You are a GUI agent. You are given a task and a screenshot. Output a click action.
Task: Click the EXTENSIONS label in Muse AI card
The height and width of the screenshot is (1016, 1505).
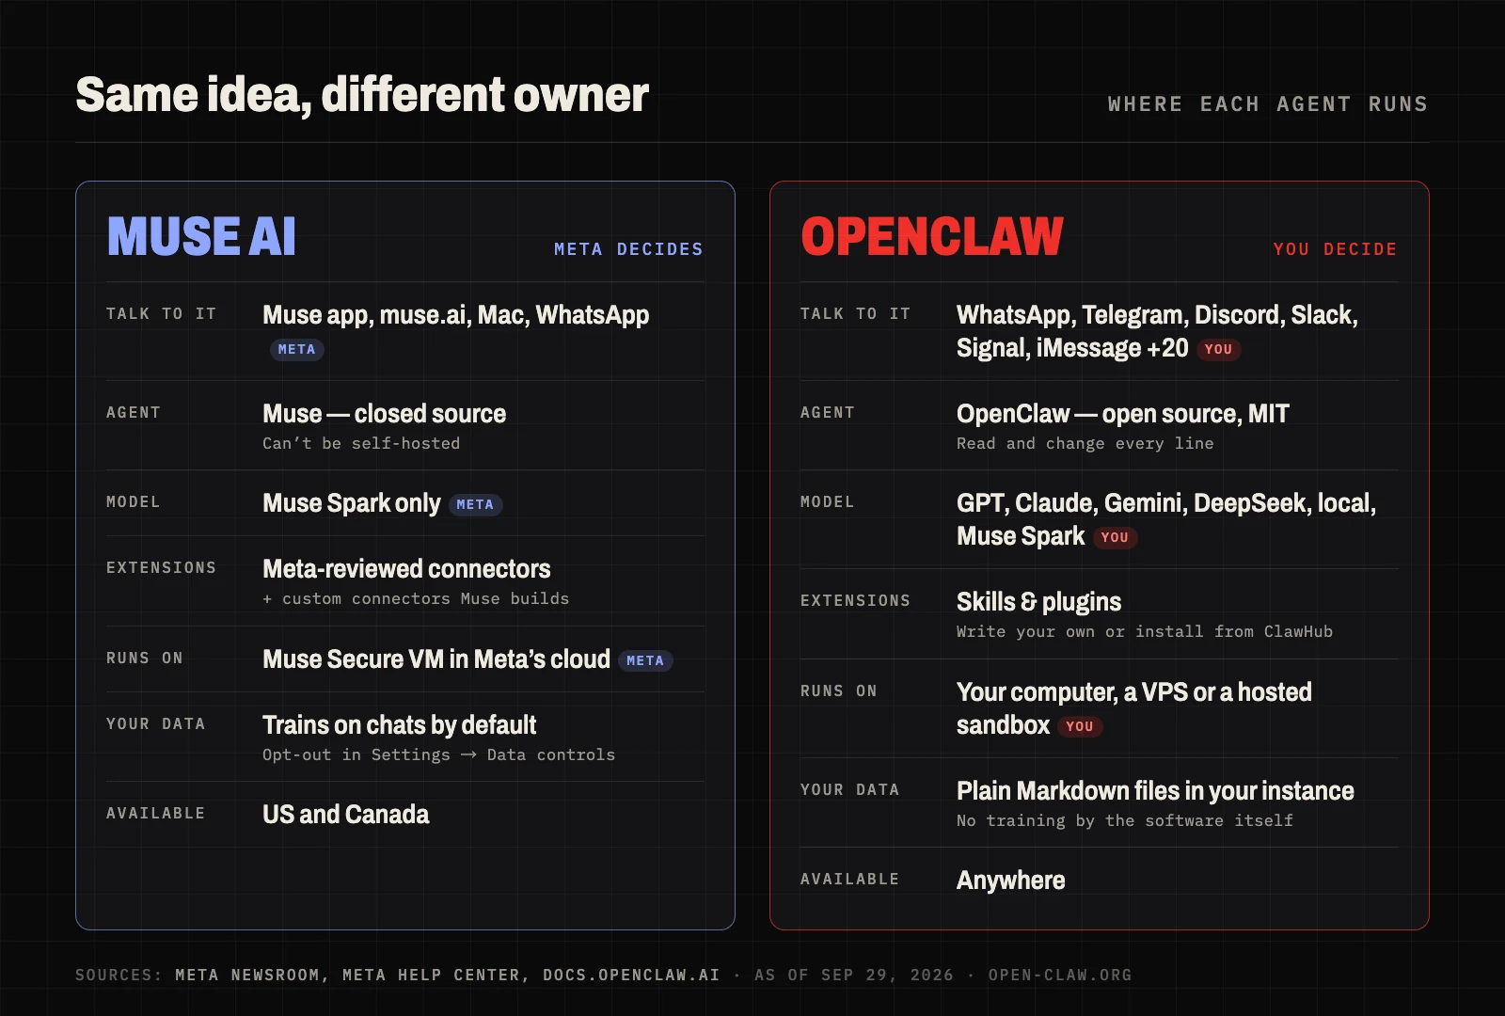[x=161, y=568]
